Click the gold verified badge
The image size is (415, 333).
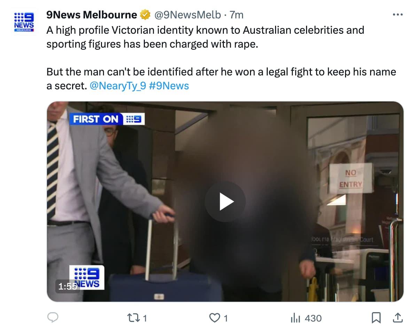tap(145, 15)
